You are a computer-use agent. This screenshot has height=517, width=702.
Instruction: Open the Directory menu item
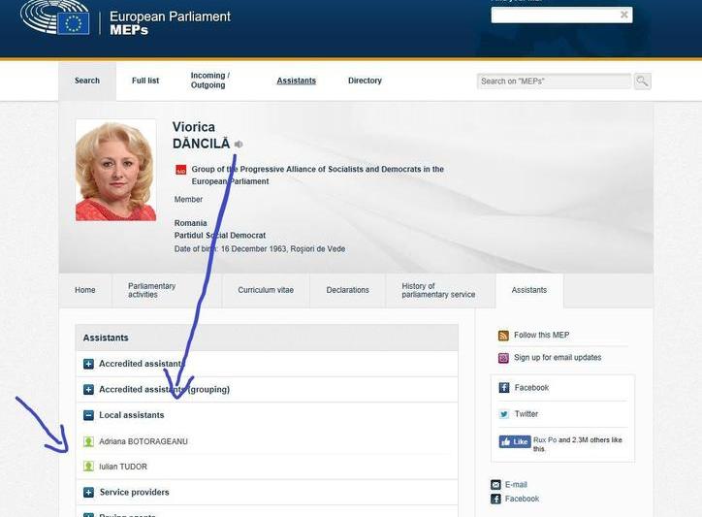pos(365,81)
